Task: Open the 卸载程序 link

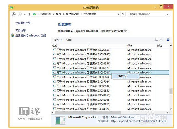Action: (x=20, y=30)
